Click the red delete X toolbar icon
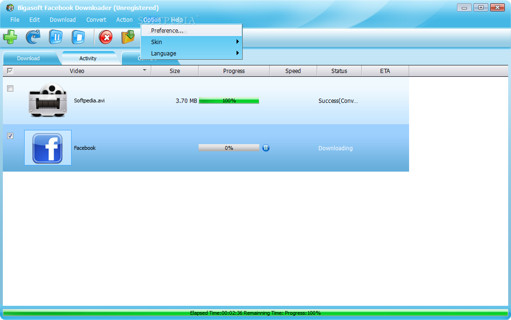 pyautogui.click(x=106, y=37)
